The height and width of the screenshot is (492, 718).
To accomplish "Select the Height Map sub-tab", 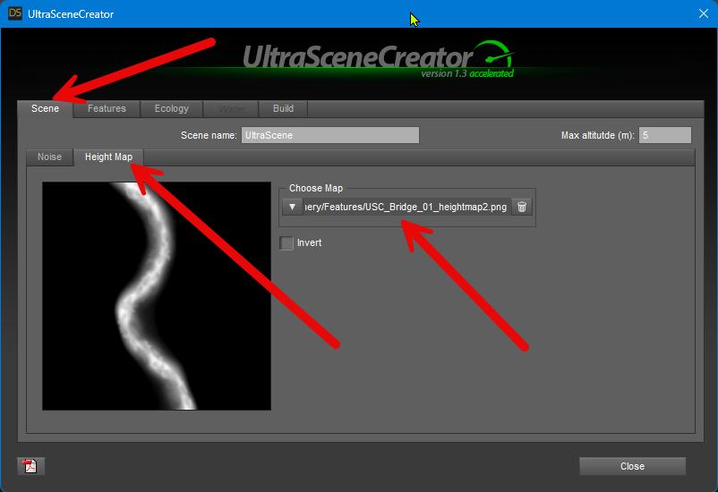I will [109, 157].
